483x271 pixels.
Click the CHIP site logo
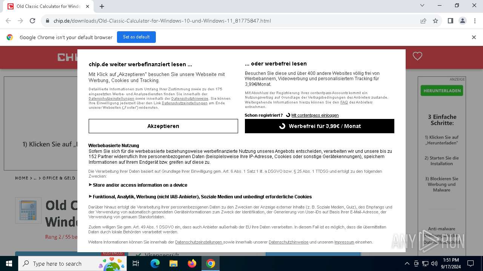(x=67, y=57)
